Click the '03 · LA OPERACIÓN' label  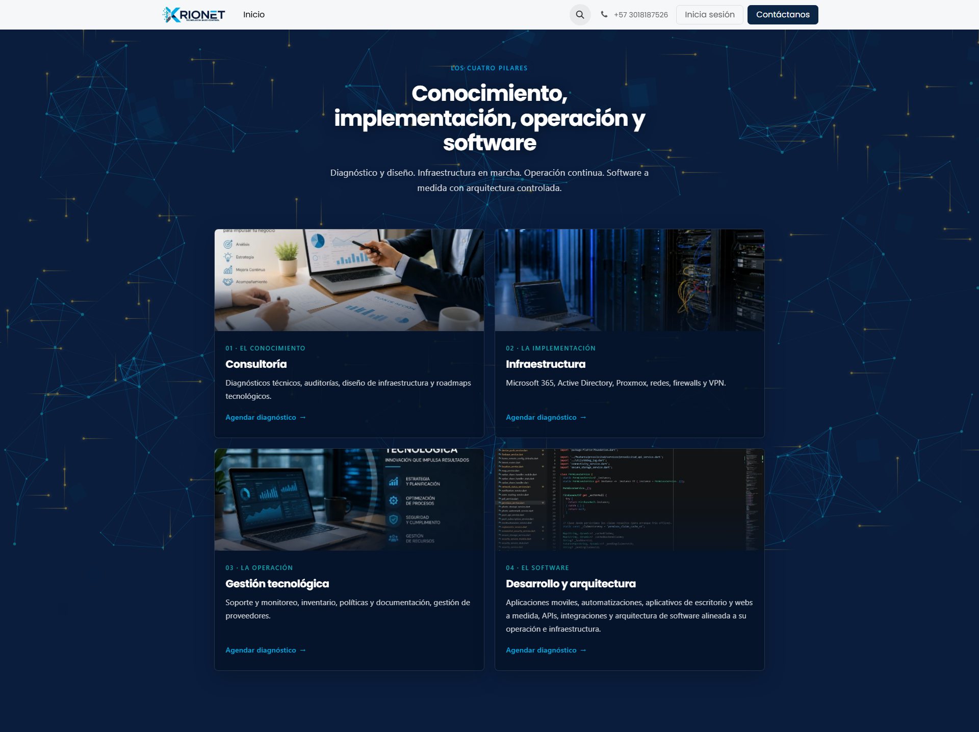click(259, 568)
